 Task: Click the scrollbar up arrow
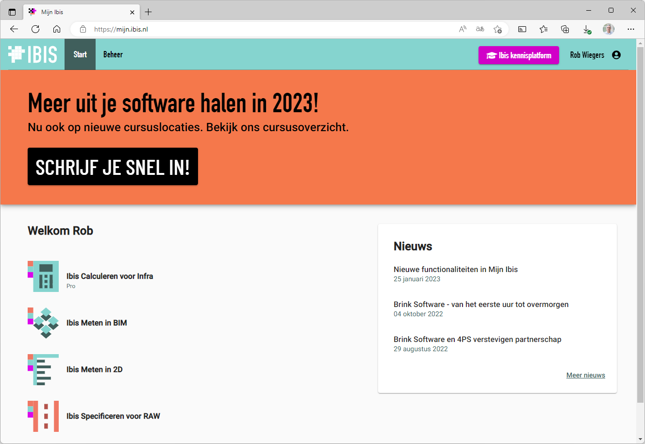point(641,43)
